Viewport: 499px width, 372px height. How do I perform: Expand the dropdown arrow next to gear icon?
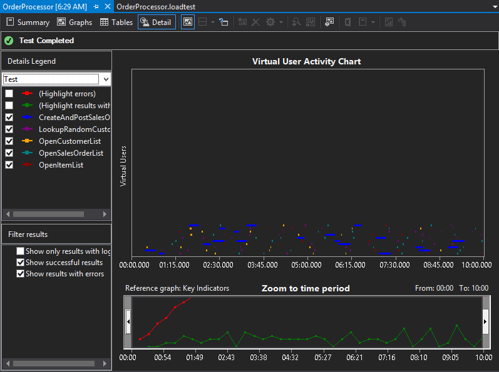(281, 22)
